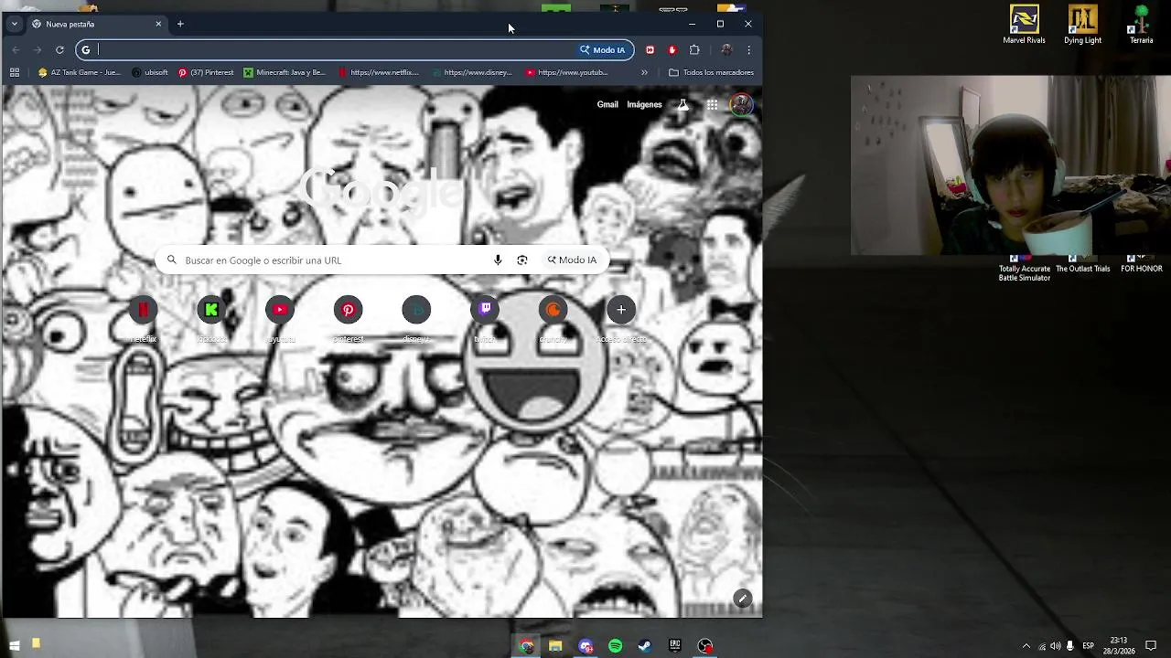This screenshot has height=658, width=1171.
Task: Open Google apps grid
Action: pyautogui.click(x=712, y=105)
